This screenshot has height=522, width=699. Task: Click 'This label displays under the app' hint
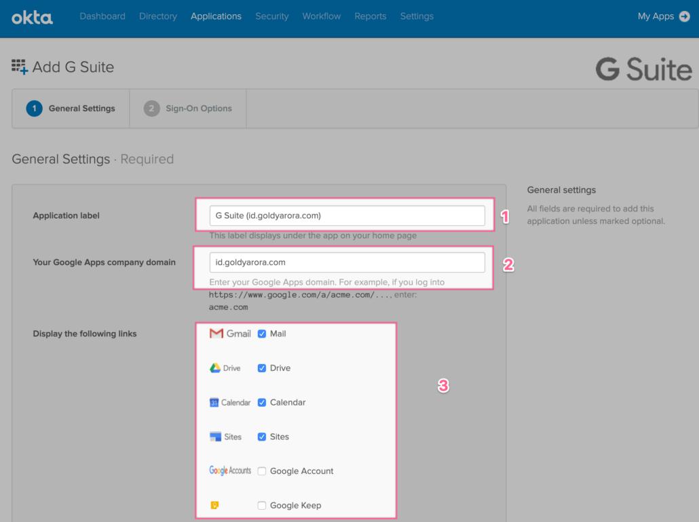click(x=313, y=236)
